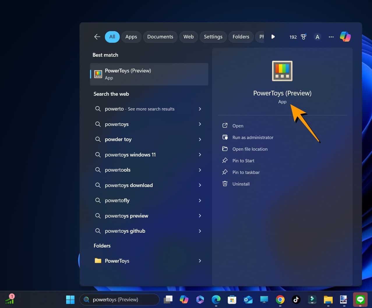Pin PowerToys to taskbar
Screen dimensions: 372x308
(x=246, y=172)
